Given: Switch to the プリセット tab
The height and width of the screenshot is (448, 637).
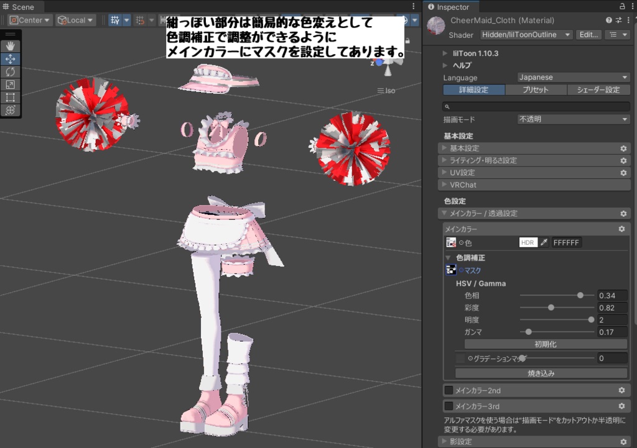Looking at the screenshot, I should [536, 90].
